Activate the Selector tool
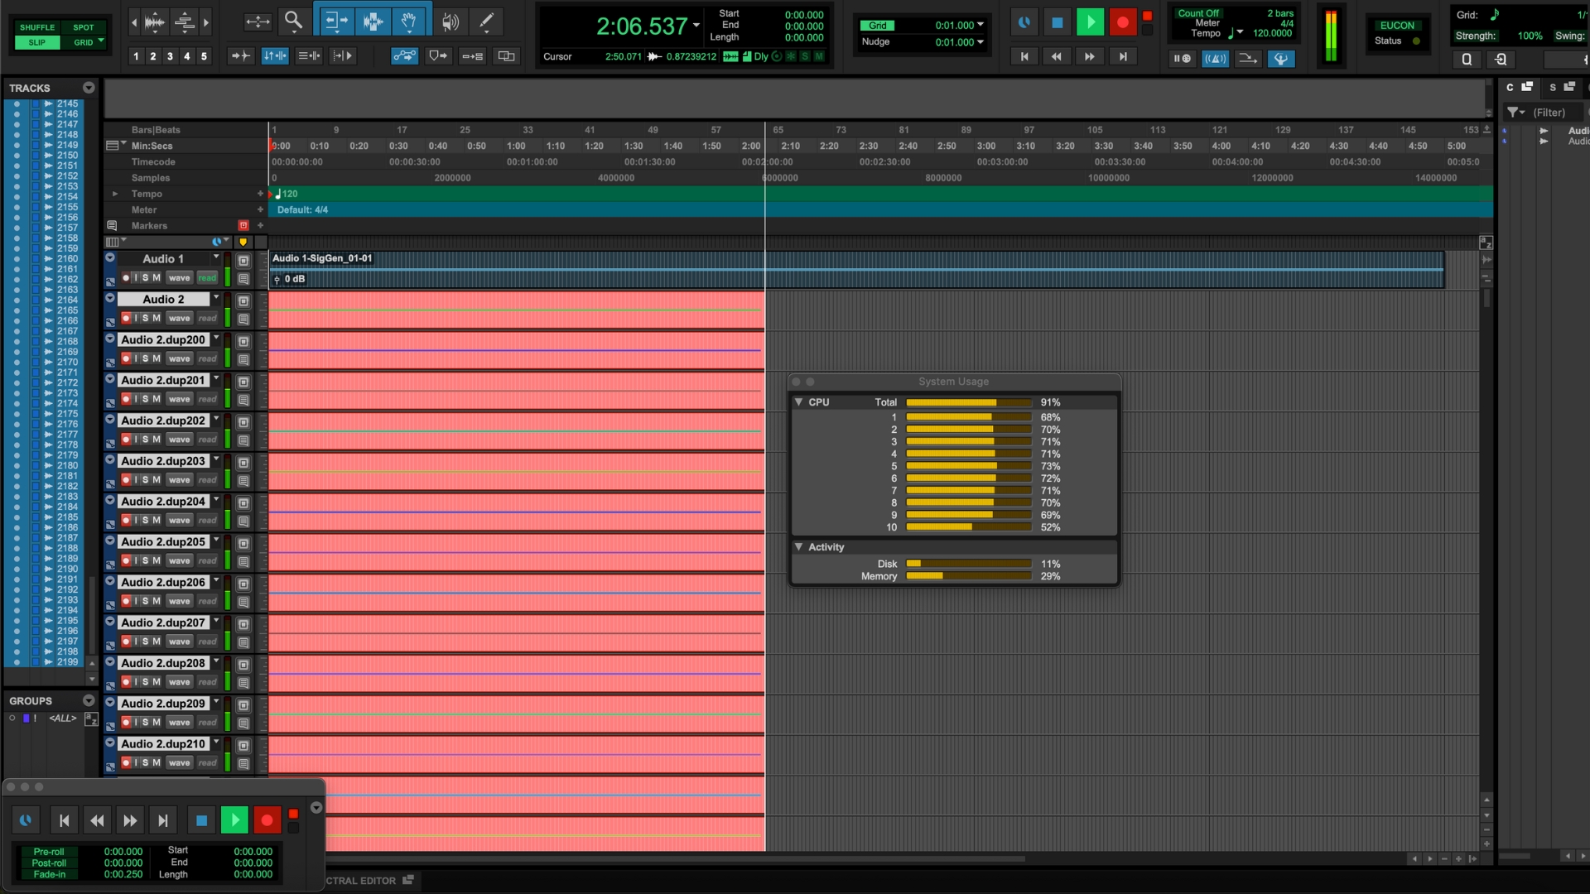This screenshot has height=894, width=1590. click(x=373, y=22)
